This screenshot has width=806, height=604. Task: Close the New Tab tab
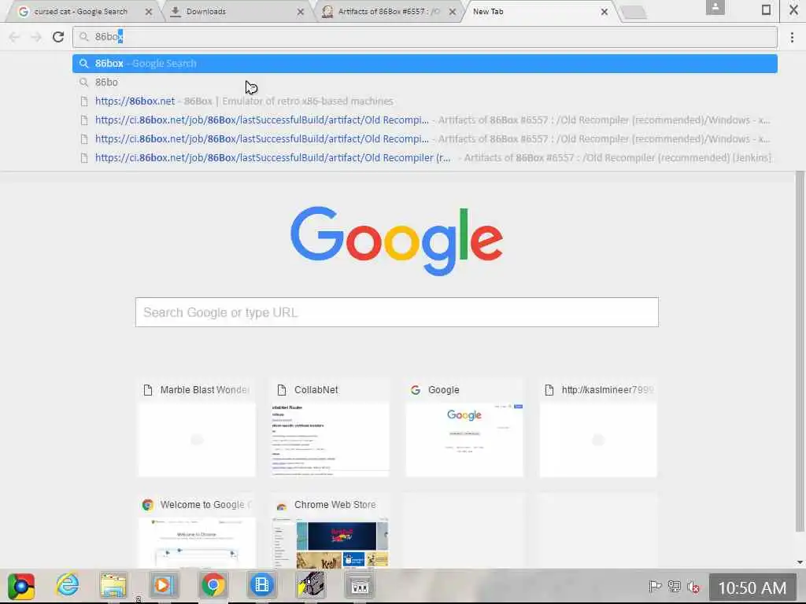(x=604, y=11)
